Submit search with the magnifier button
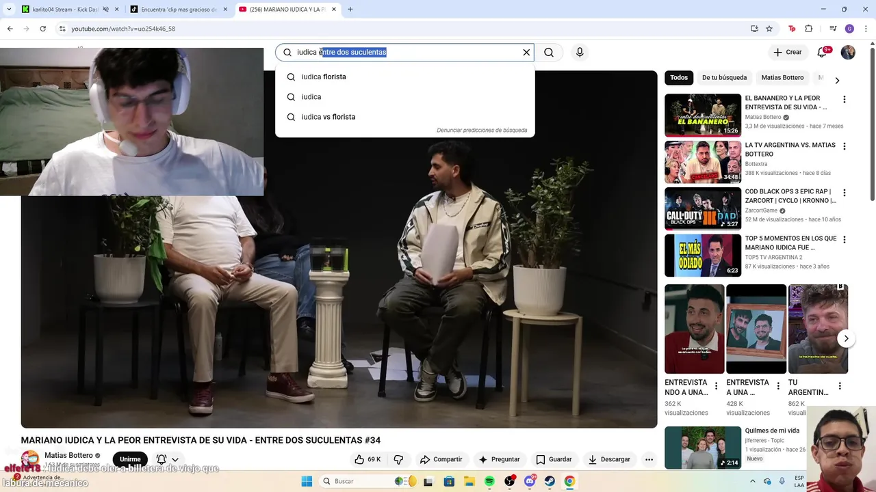The image size is (876, 492). click(549, 52)
